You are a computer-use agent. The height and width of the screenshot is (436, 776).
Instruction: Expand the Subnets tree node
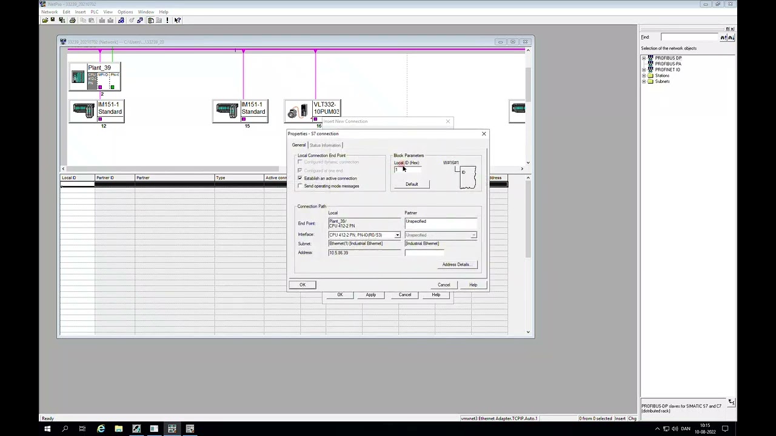[644, 81]
